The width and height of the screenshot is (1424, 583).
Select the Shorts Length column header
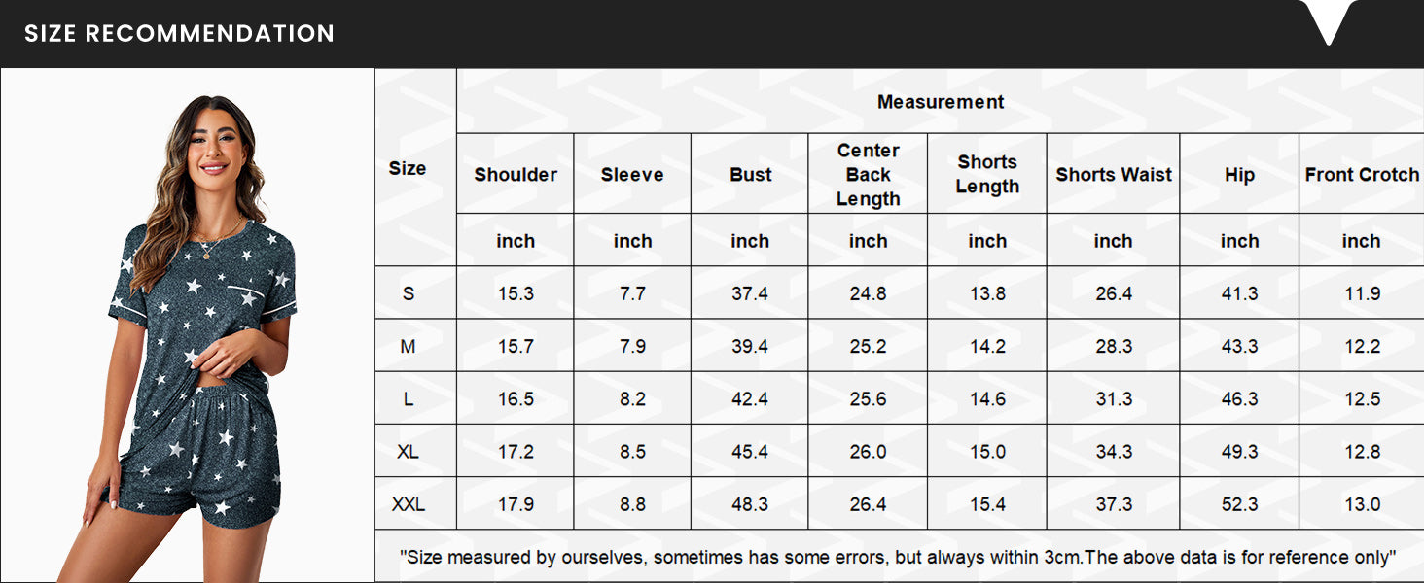pyautogui.click(x=987, y=175)
